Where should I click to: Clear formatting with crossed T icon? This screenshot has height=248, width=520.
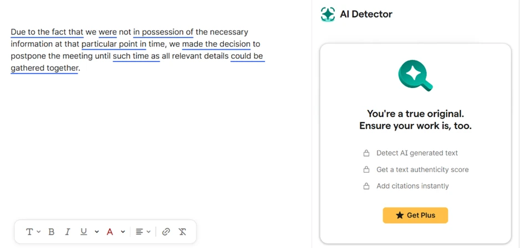click(182, 232)
